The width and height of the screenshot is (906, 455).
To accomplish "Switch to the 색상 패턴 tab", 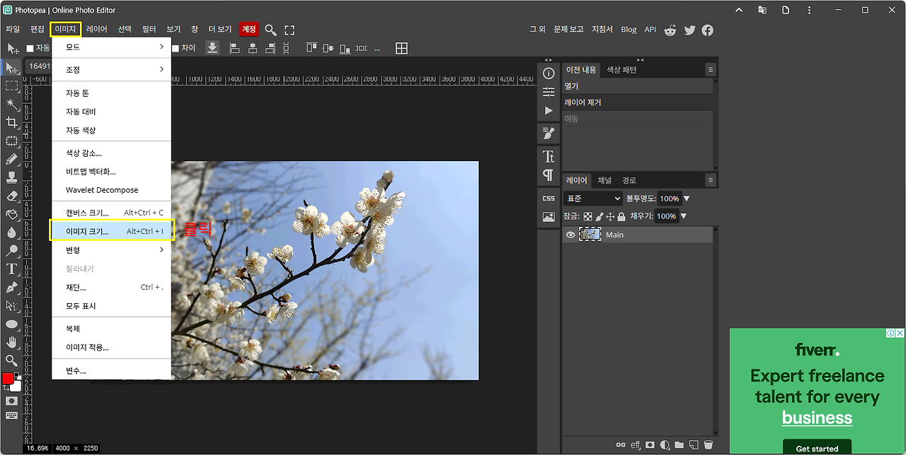I will point(621,70).
